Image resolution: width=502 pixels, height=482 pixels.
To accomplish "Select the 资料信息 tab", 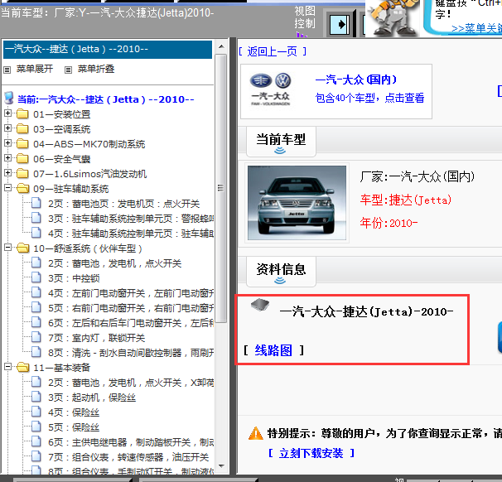I will [281, 271].
